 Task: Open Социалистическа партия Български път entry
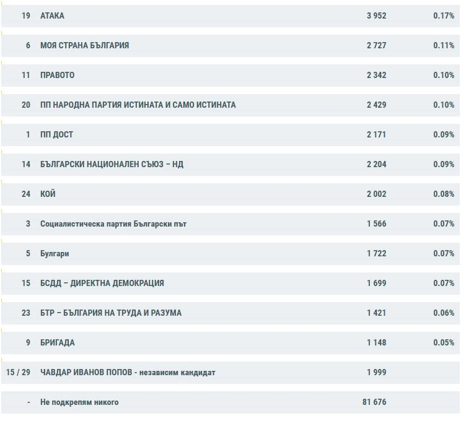point(230,224)
